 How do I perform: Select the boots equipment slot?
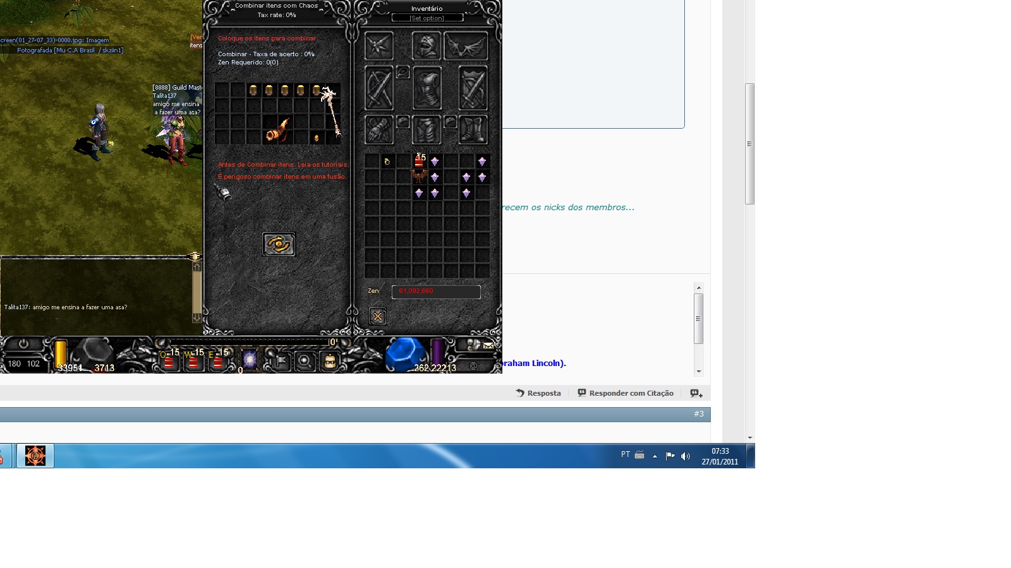coord(473,129)
